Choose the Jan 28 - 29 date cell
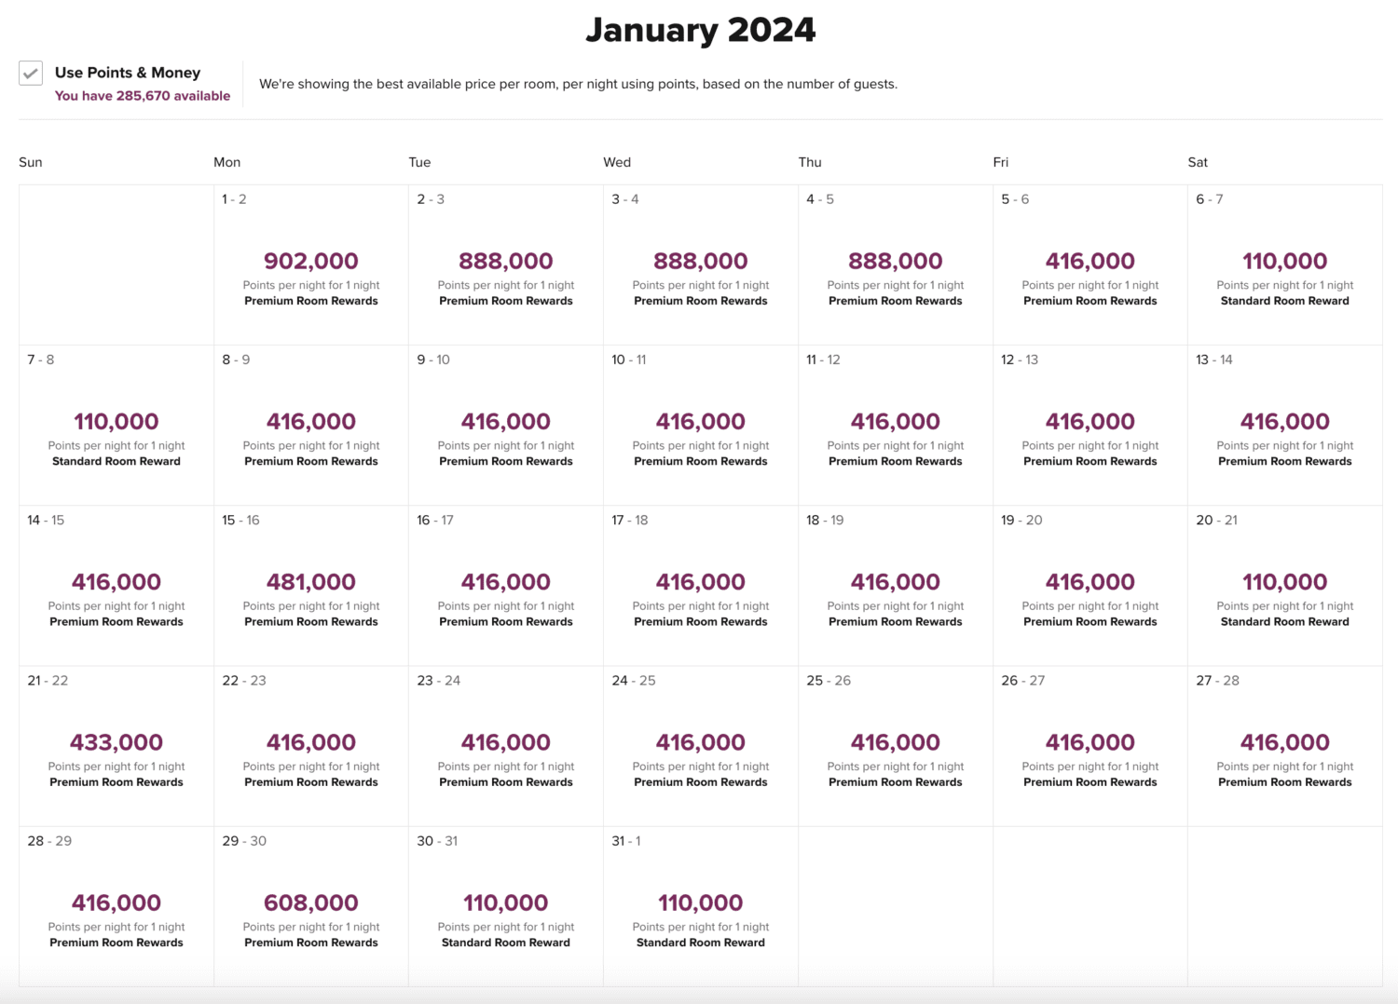 (x=116, y=906)
